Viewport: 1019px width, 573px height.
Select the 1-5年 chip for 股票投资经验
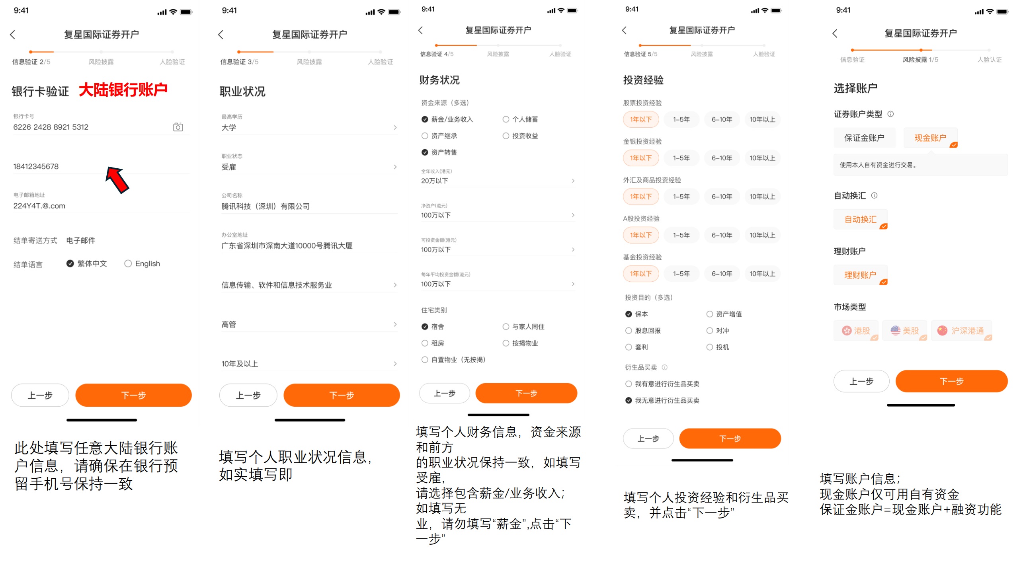[681, 119]
